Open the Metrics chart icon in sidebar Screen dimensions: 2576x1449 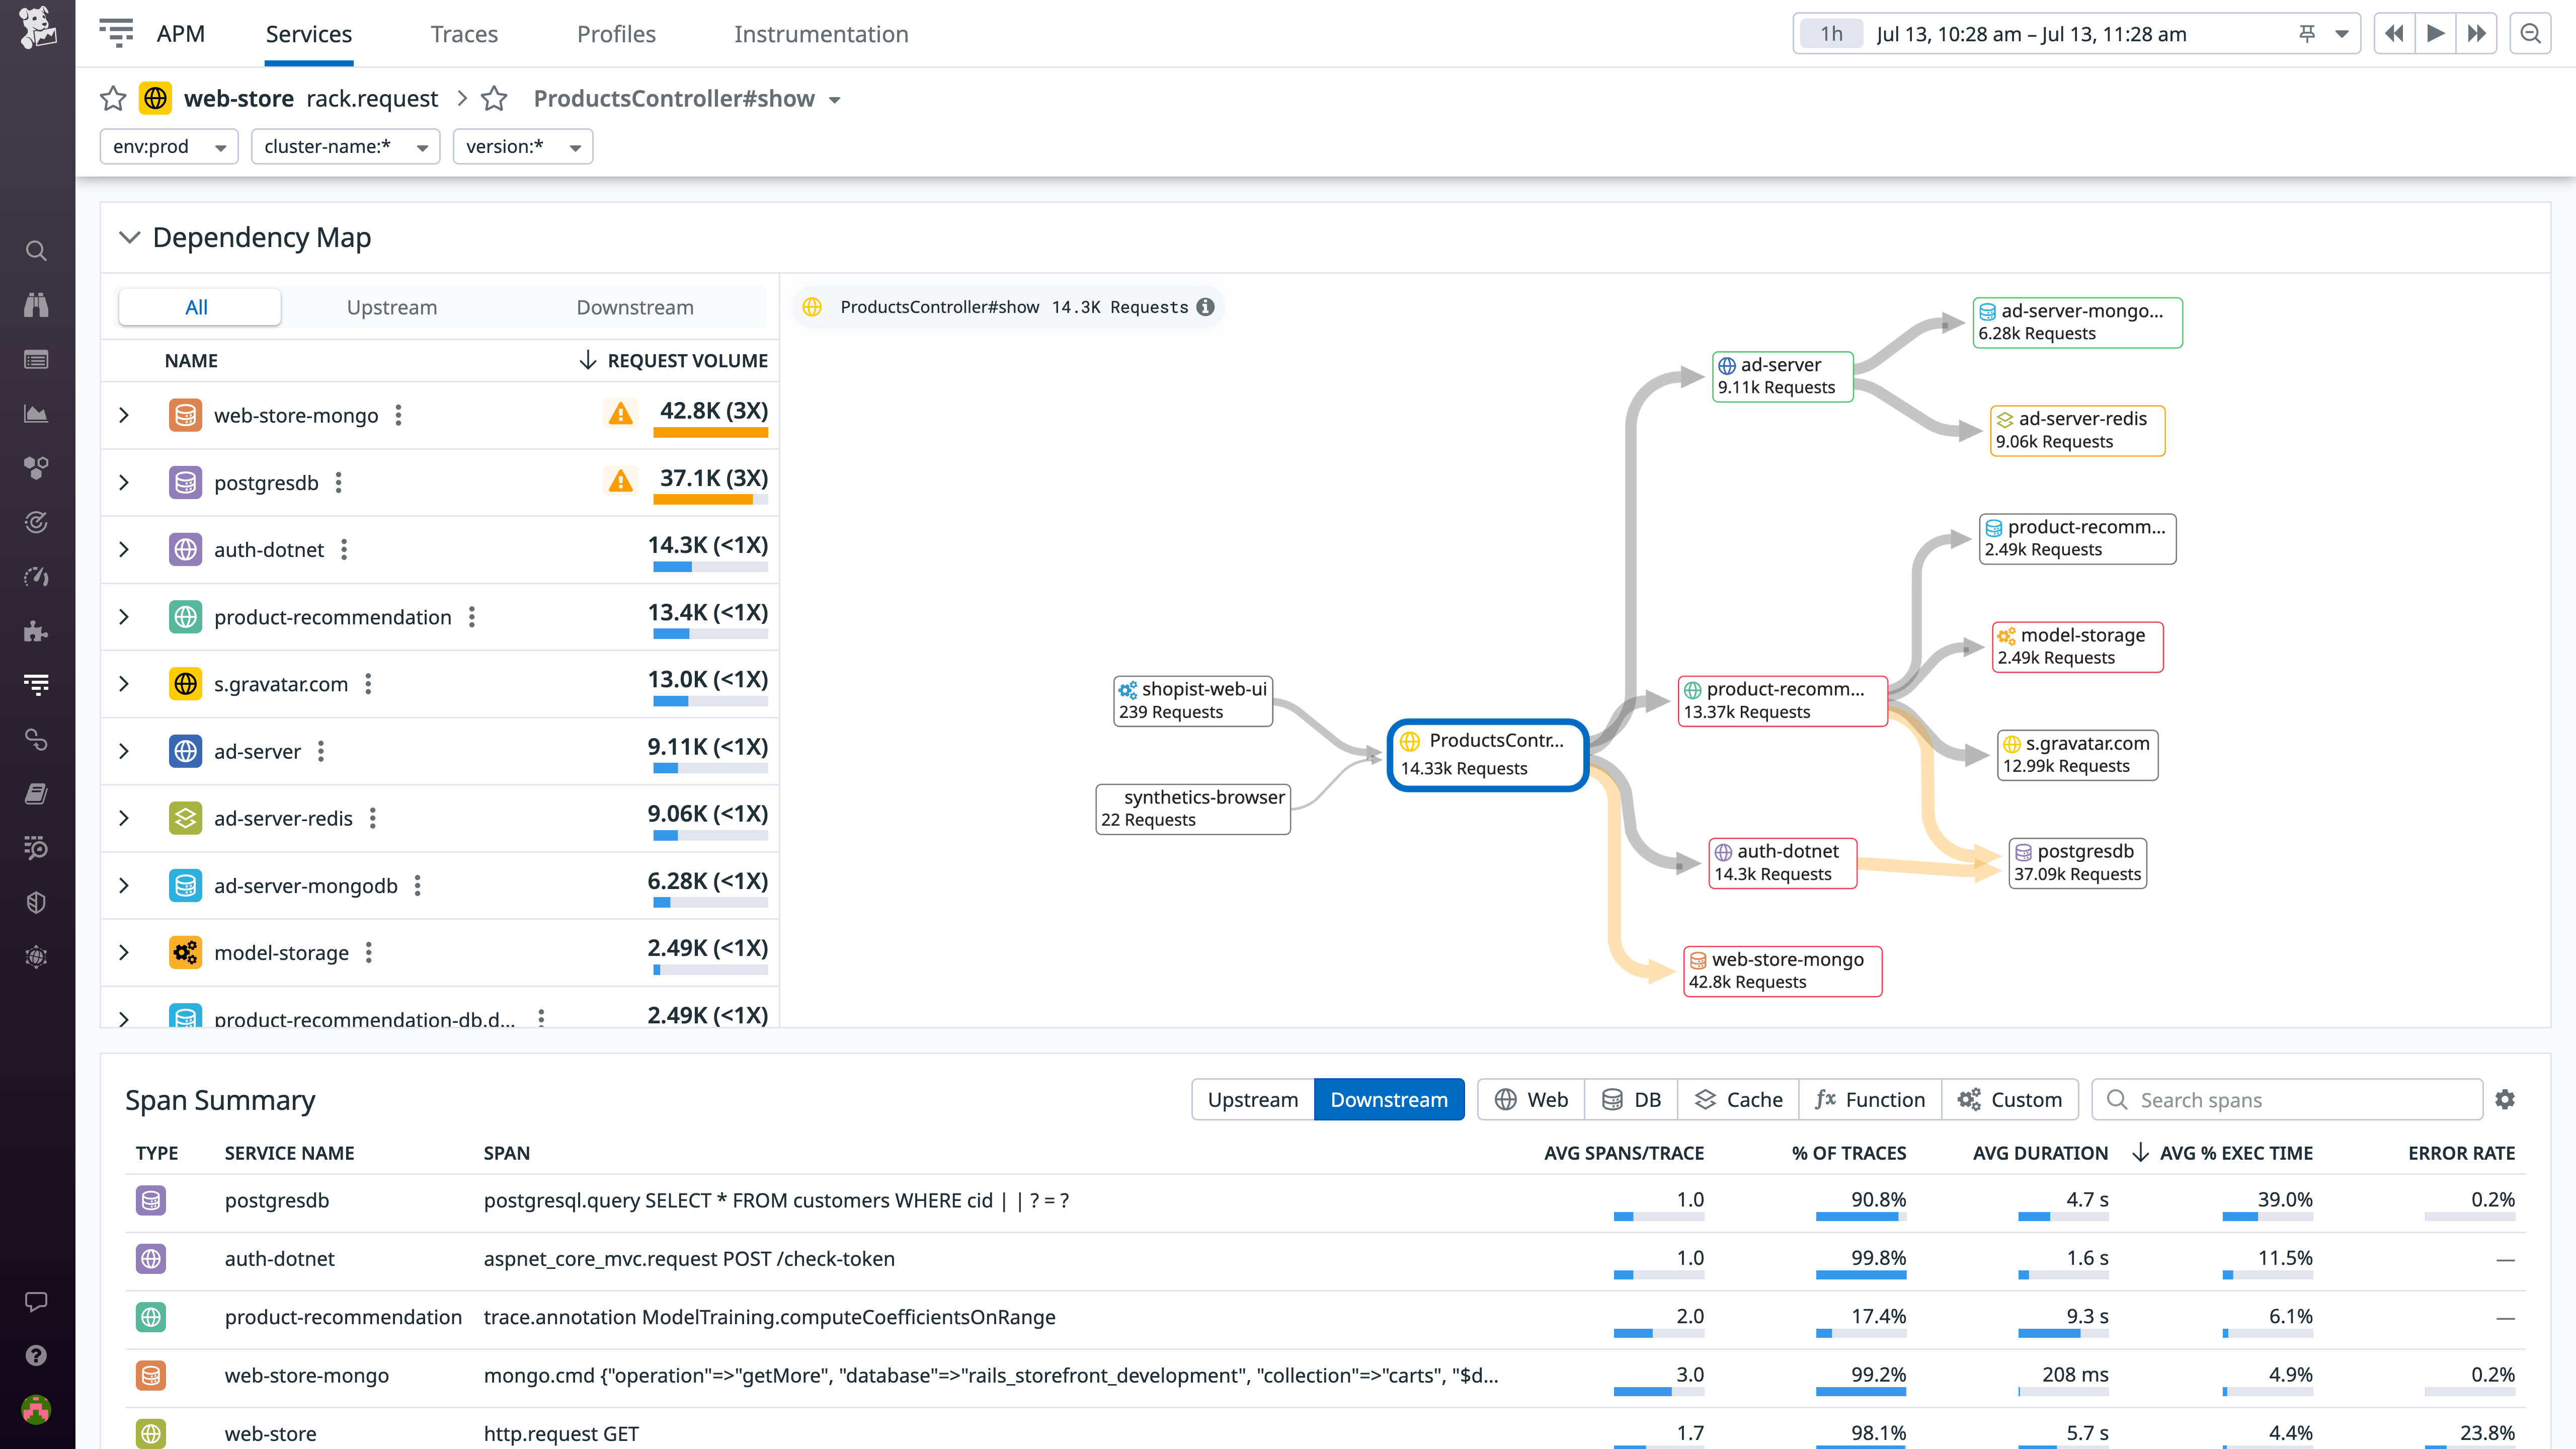(36, 413)
